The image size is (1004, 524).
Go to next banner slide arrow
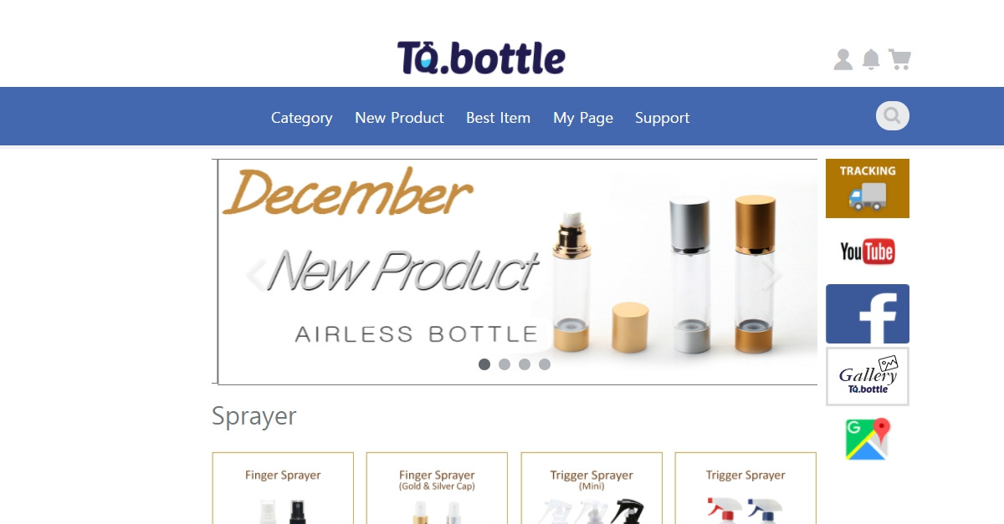click(x=776, y=274)
